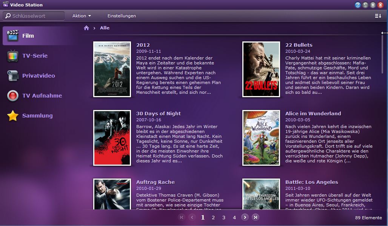
Task: Go to page 3
Action: point(224,218)
